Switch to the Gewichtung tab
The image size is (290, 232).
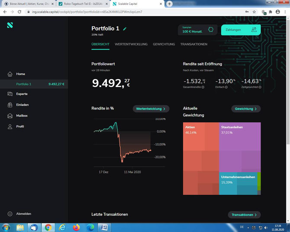[x=164, y=44]
